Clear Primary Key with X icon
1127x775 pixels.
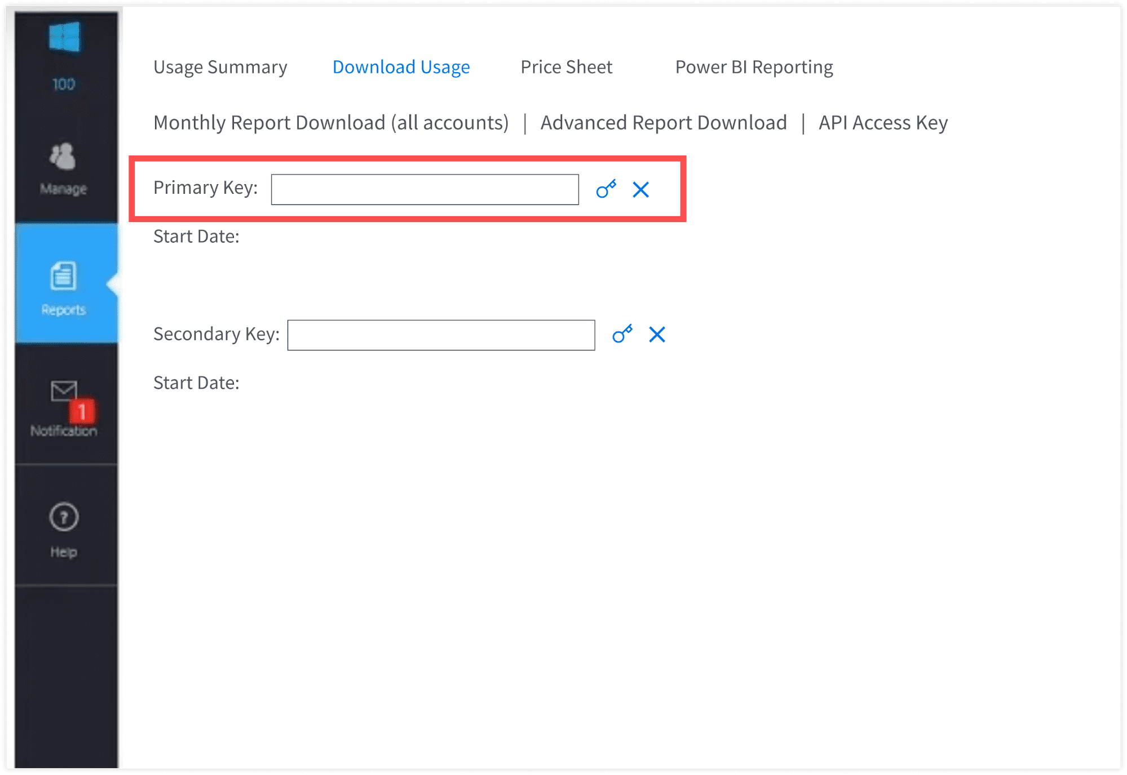pyautogui.click(x=640, y=190)
